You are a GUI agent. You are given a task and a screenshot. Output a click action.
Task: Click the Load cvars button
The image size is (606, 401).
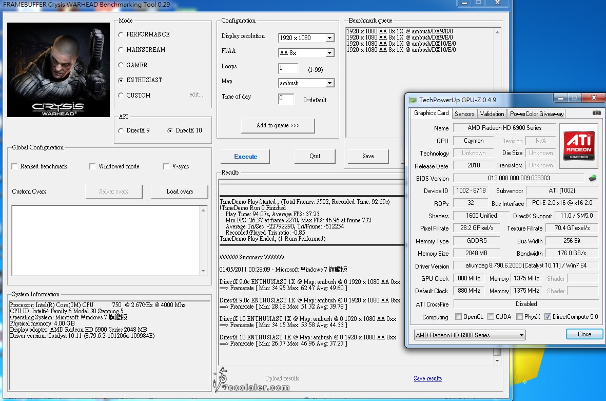(x=179, y=192)
